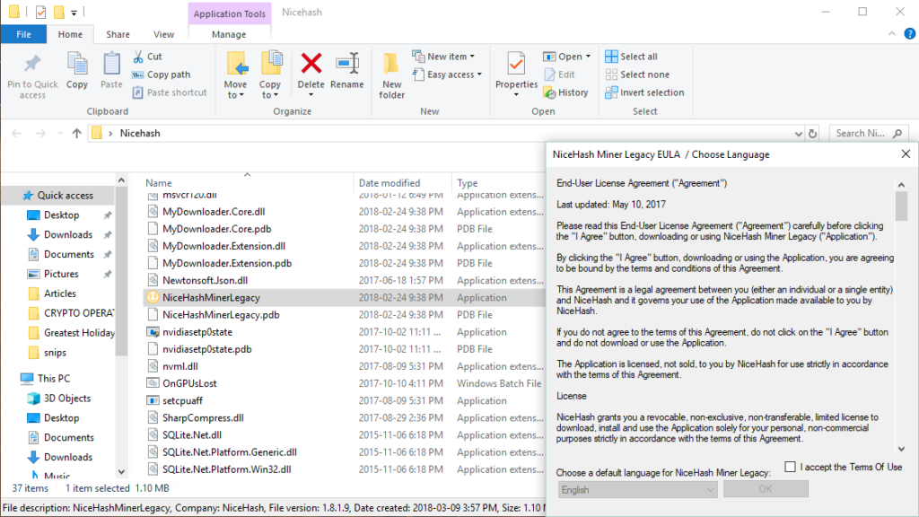This screenshot has width=919, height=517.
Task: Sort by Date modified column header
Action: coord(389,183)
